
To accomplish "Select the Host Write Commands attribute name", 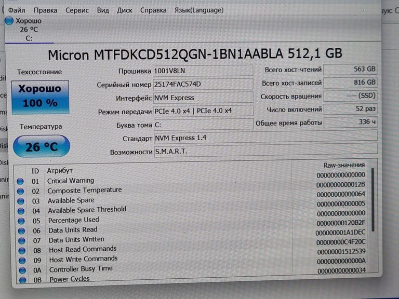I will pyautogui.click(x=84, y=259).
